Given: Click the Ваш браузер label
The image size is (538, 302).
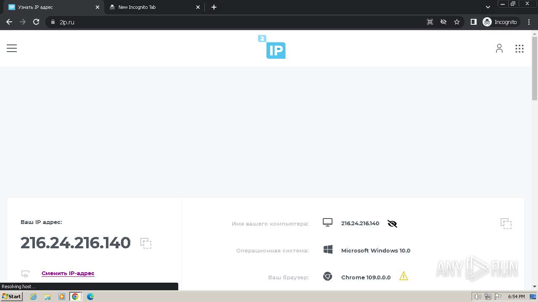Looking at the screenshot, I should [288, 278].
